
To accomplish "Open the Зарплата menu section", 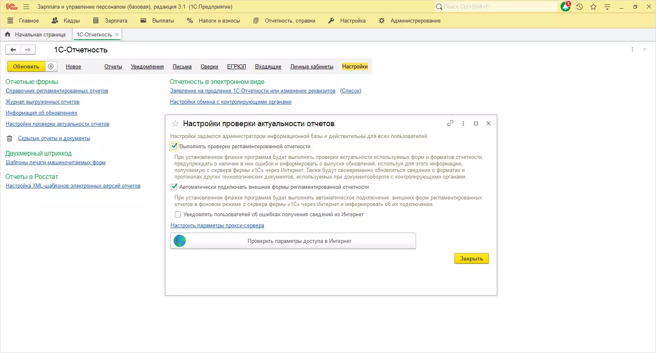I will coord(110,20).
